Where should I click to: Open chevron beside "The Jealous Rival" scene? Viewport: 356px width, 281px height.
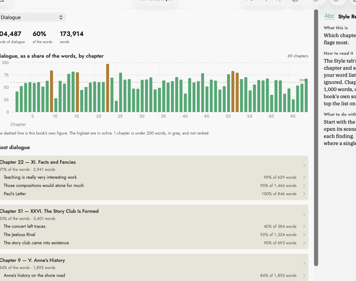coord(304,235)
